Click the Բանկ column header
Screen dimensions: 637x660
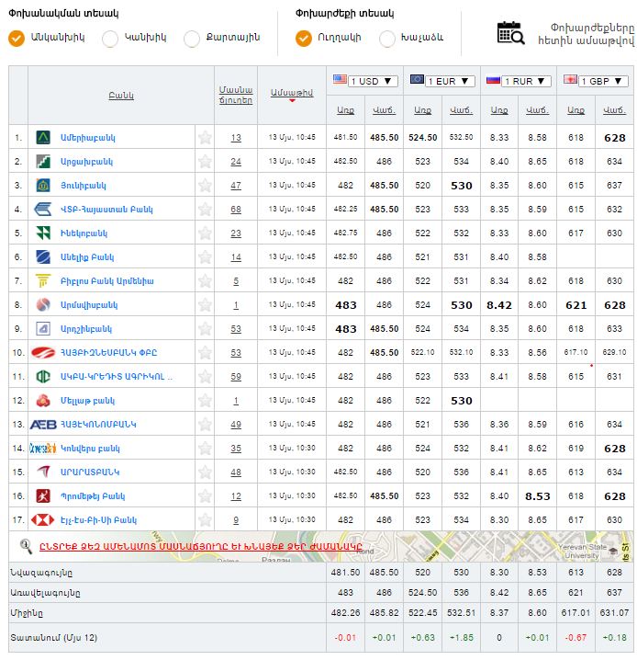pos(121,95)
